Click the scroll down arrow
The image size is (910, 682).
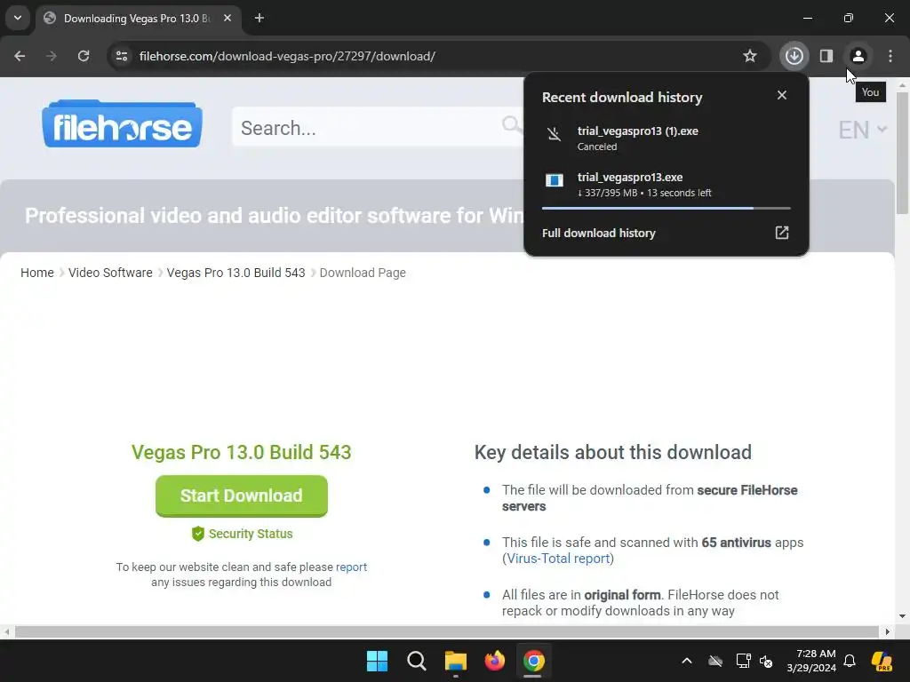tap(902, 616)
